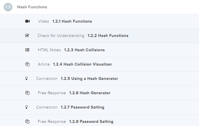The width and height of the screenshot is (199, 126).
Task: Click the lightbulb icon for 1.2.7 Password Salting
Action: [27, 107]
